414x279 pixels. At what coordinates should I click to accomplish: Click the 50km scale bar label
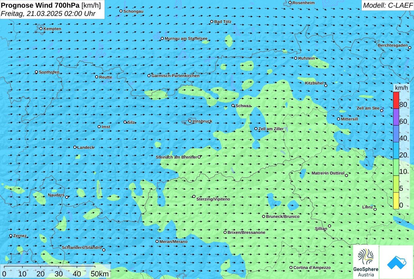click(100, 274)
